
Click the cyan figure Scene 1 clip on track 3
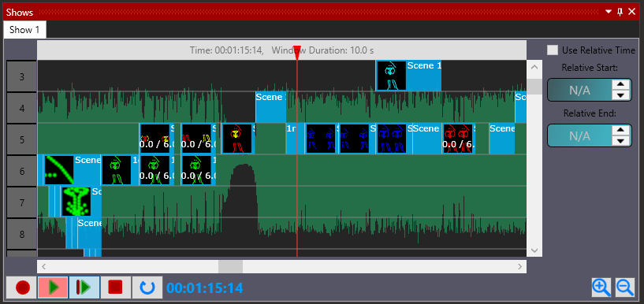pyautogui.click(x=408, y=76)
